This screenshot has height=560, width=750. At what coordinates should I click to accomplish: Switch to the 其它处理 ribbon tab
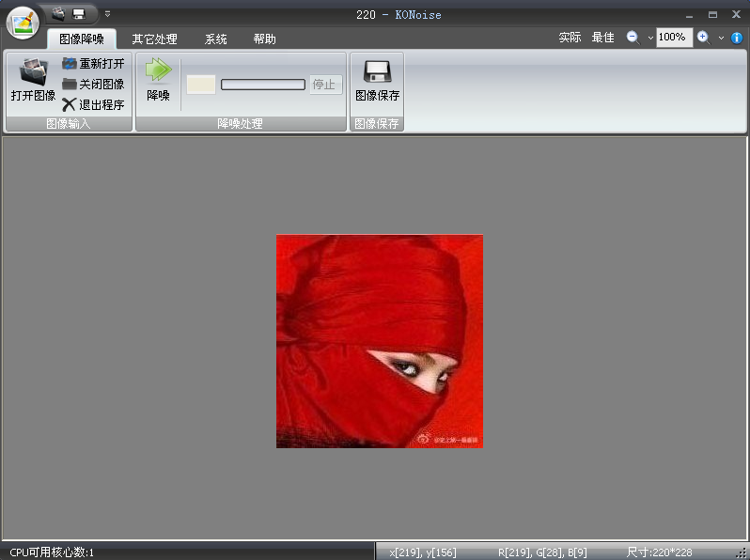click(154, 39)
